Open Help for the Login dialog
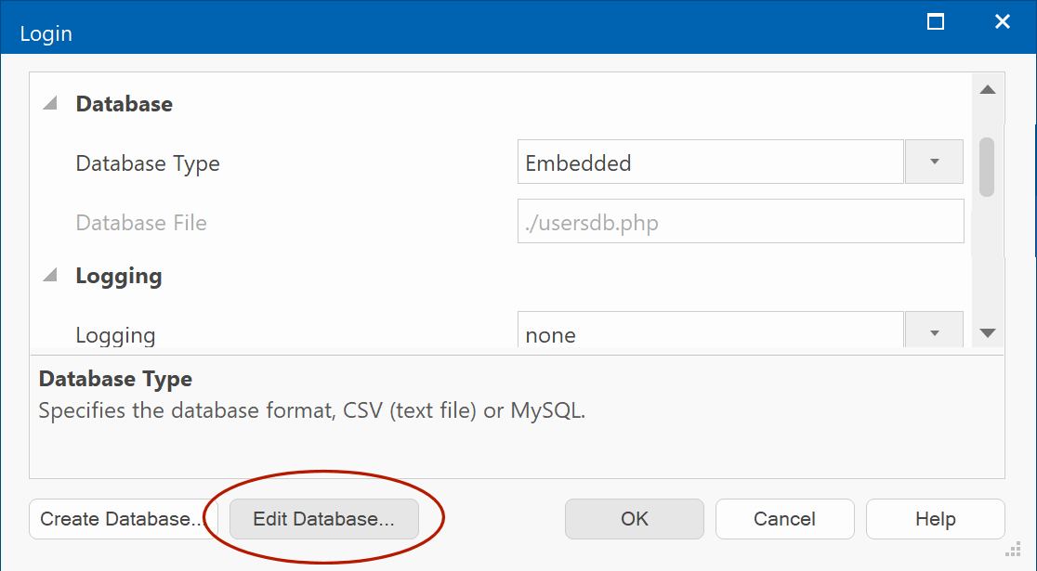This screenshot has width=1037, height=571. coord(935,519)
